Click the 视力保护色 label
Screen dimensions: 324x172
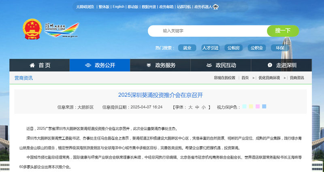pos(228,107)
